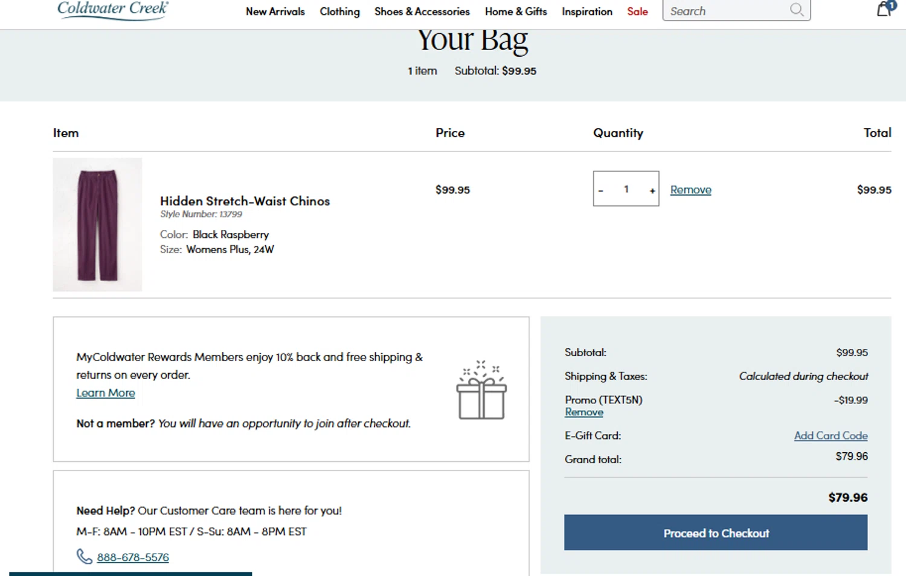Go to Coldwater Creek home logo
This screenshot has width=906, height=576.
click(x=113, y=10)
